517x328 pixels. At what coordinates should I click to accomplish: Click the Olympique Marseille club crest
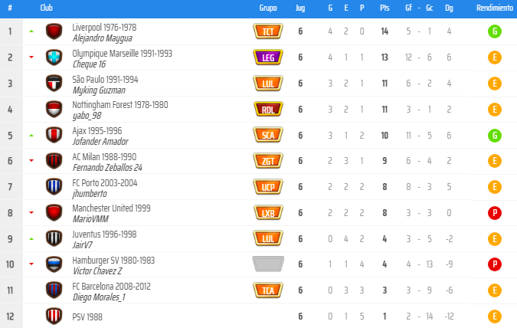[x=54, y=57]
